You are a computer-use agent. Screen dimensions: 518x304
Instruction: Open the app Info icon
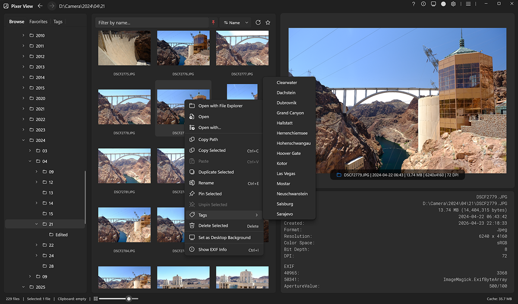tap(423, 4)
